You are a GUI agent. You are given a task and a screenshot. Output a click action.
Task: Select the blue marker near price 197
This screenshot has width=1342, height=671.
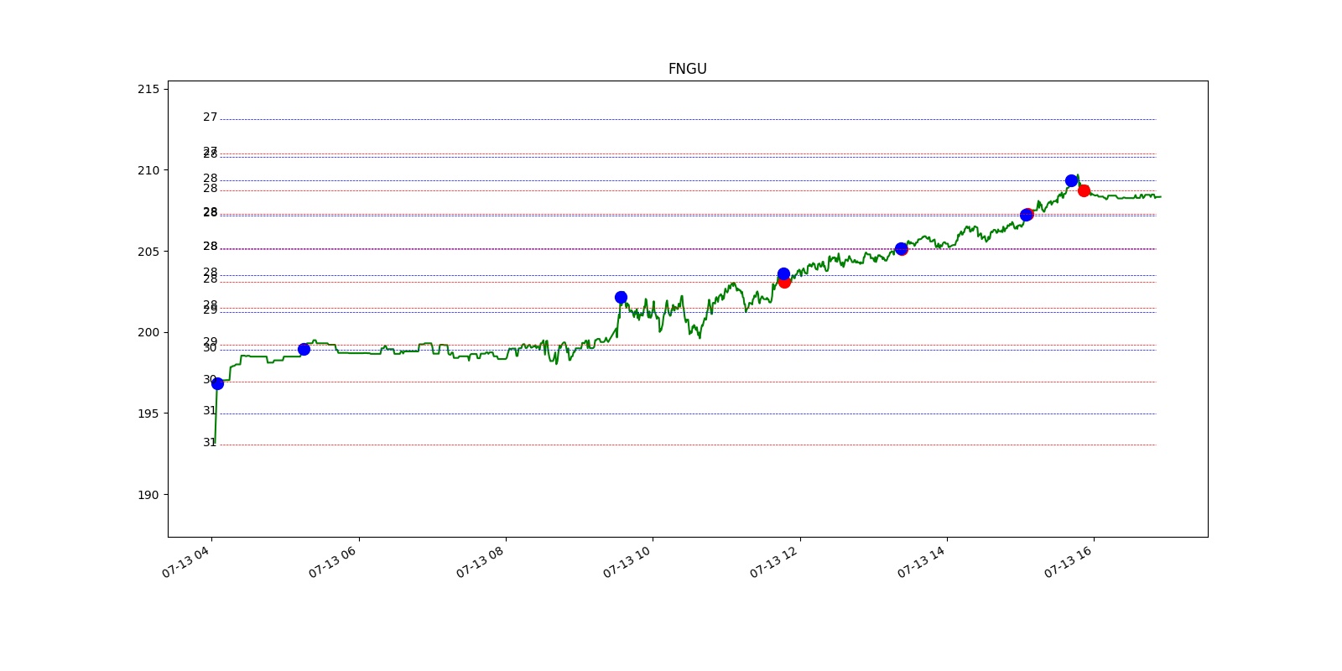pos(217,383)
